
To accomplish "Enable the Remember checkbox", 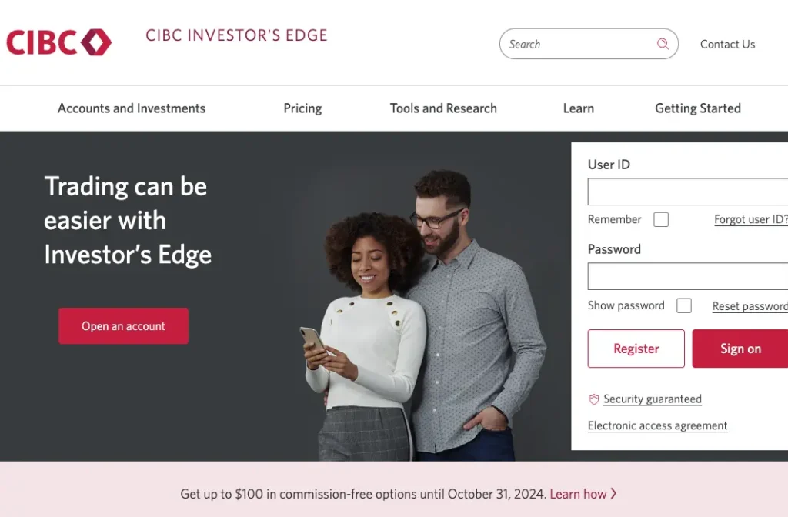I will click(x=660, y=219).
